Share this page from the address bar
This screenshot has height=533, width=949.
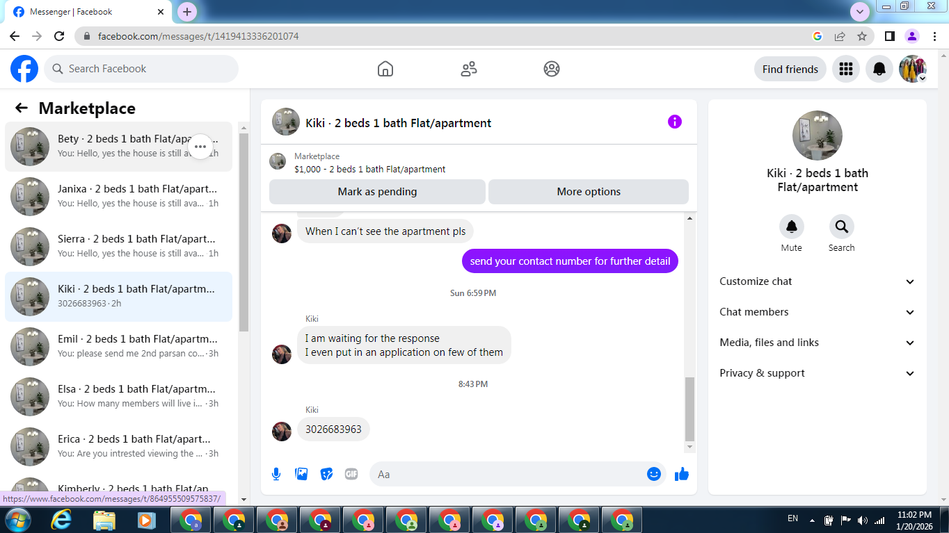(840, 36)
